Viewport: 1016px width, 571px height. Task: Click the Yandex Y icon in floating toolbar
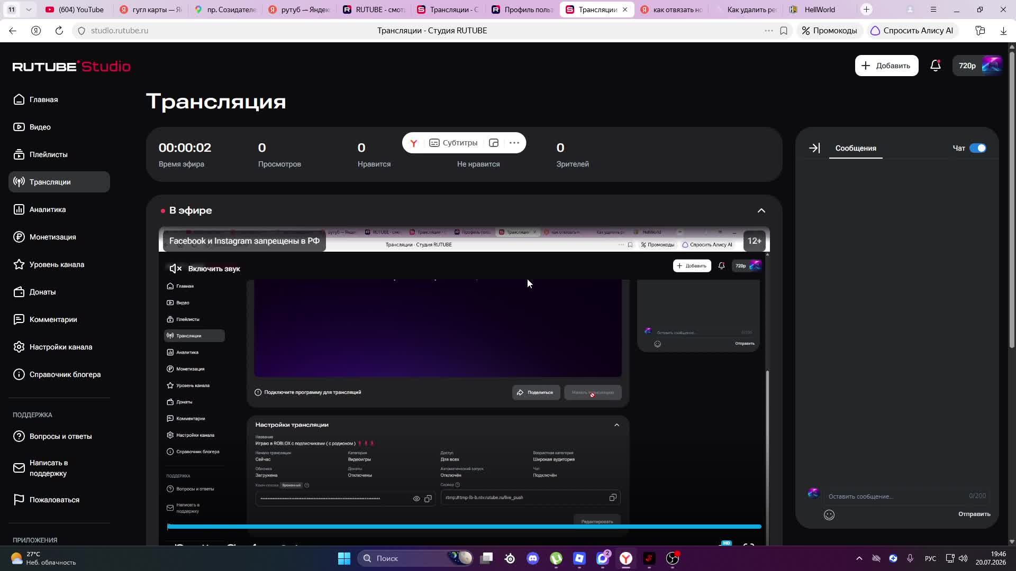point(414,143)
